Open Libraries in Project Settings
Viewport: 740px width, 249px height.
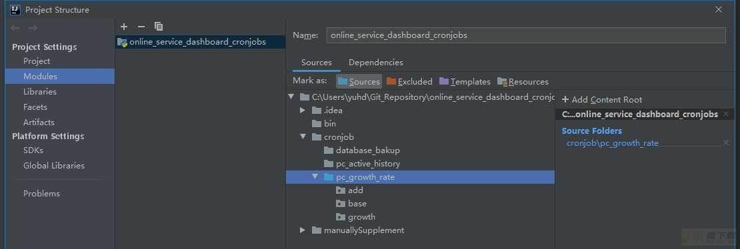tap(40, 91)
